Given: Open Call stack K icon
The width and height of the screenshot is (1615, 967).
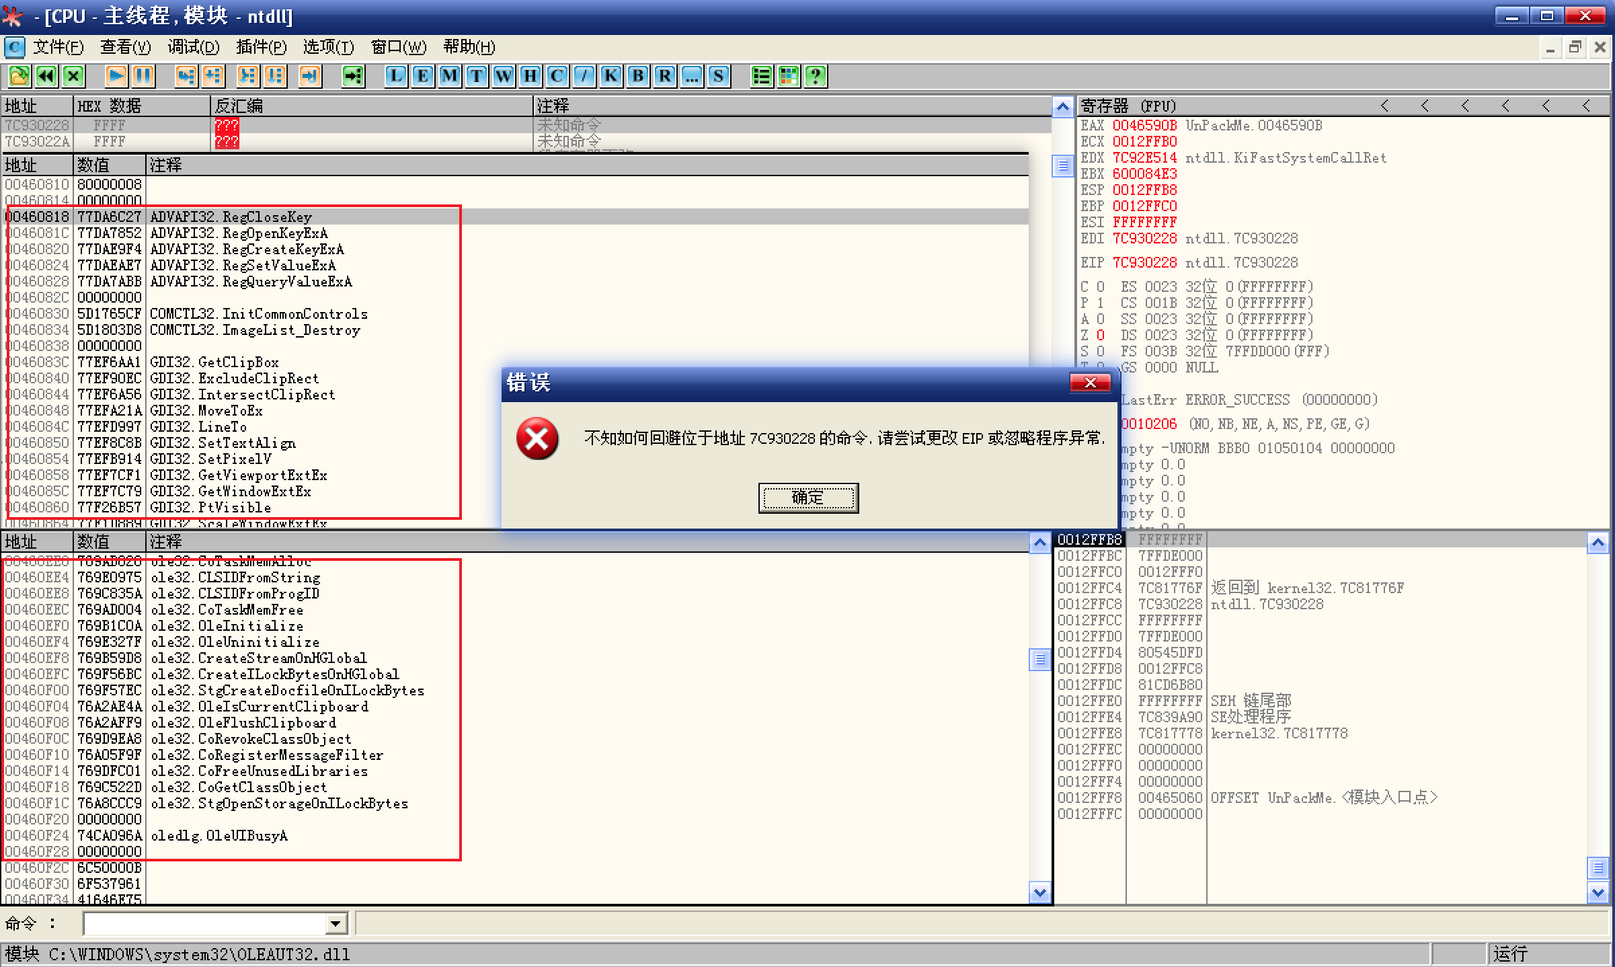Looking at the screenshot, I should pos(610,76).
